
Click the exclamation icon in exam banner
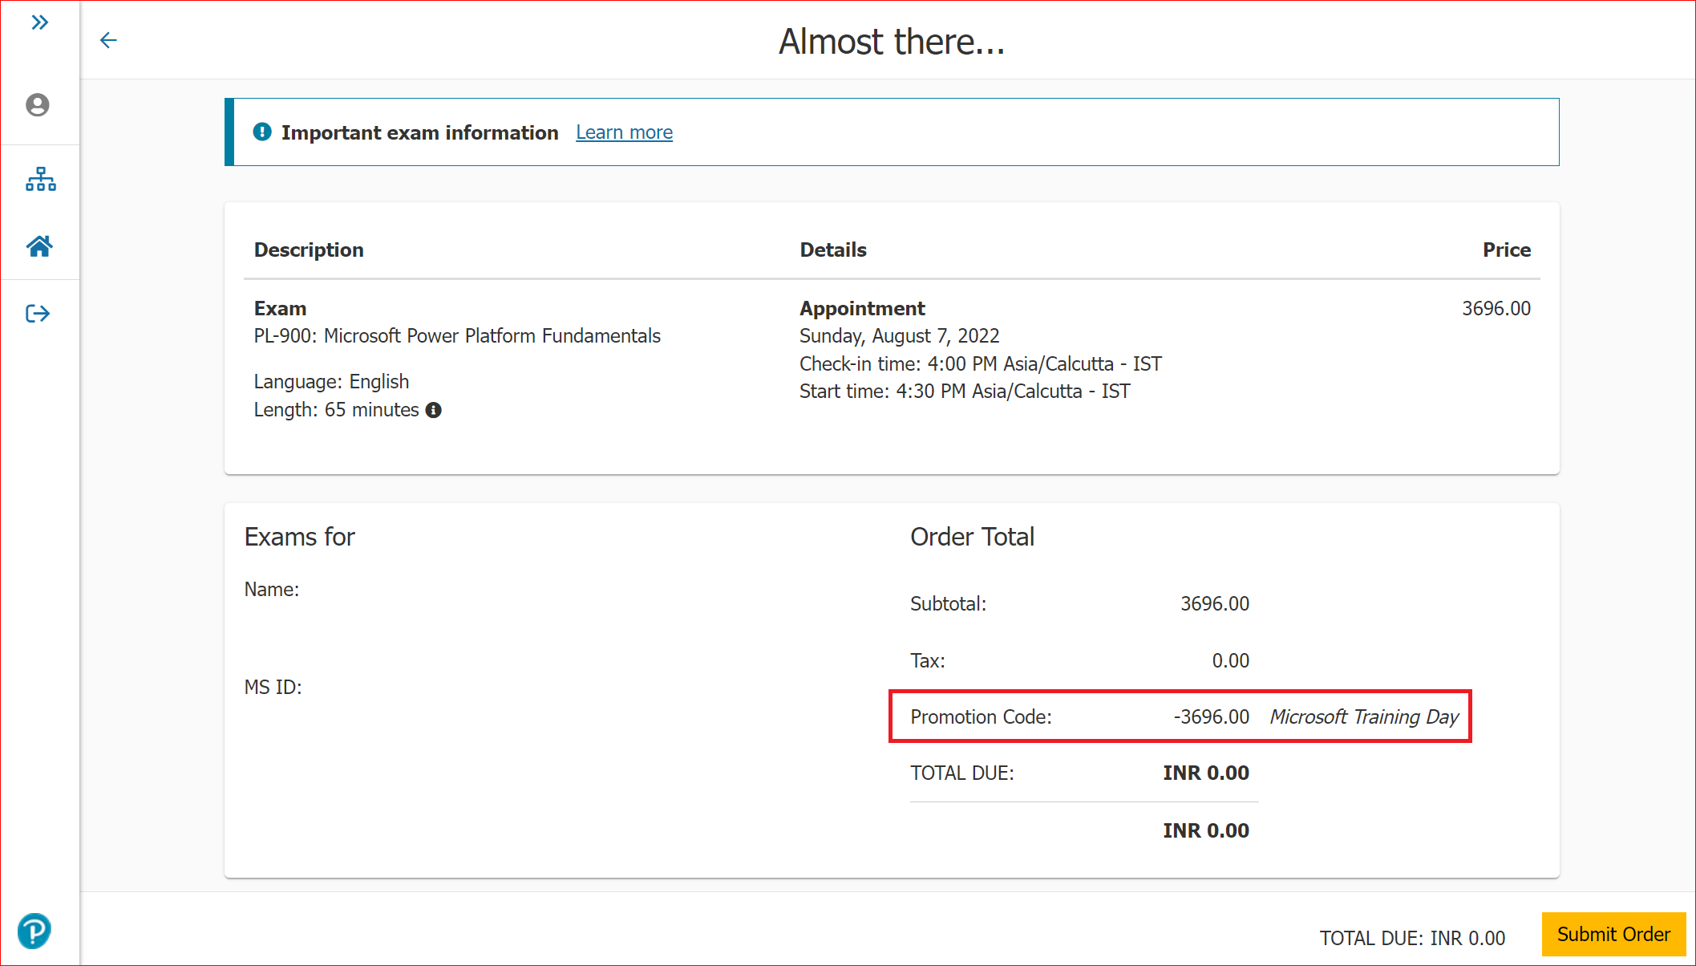(262, 132)
